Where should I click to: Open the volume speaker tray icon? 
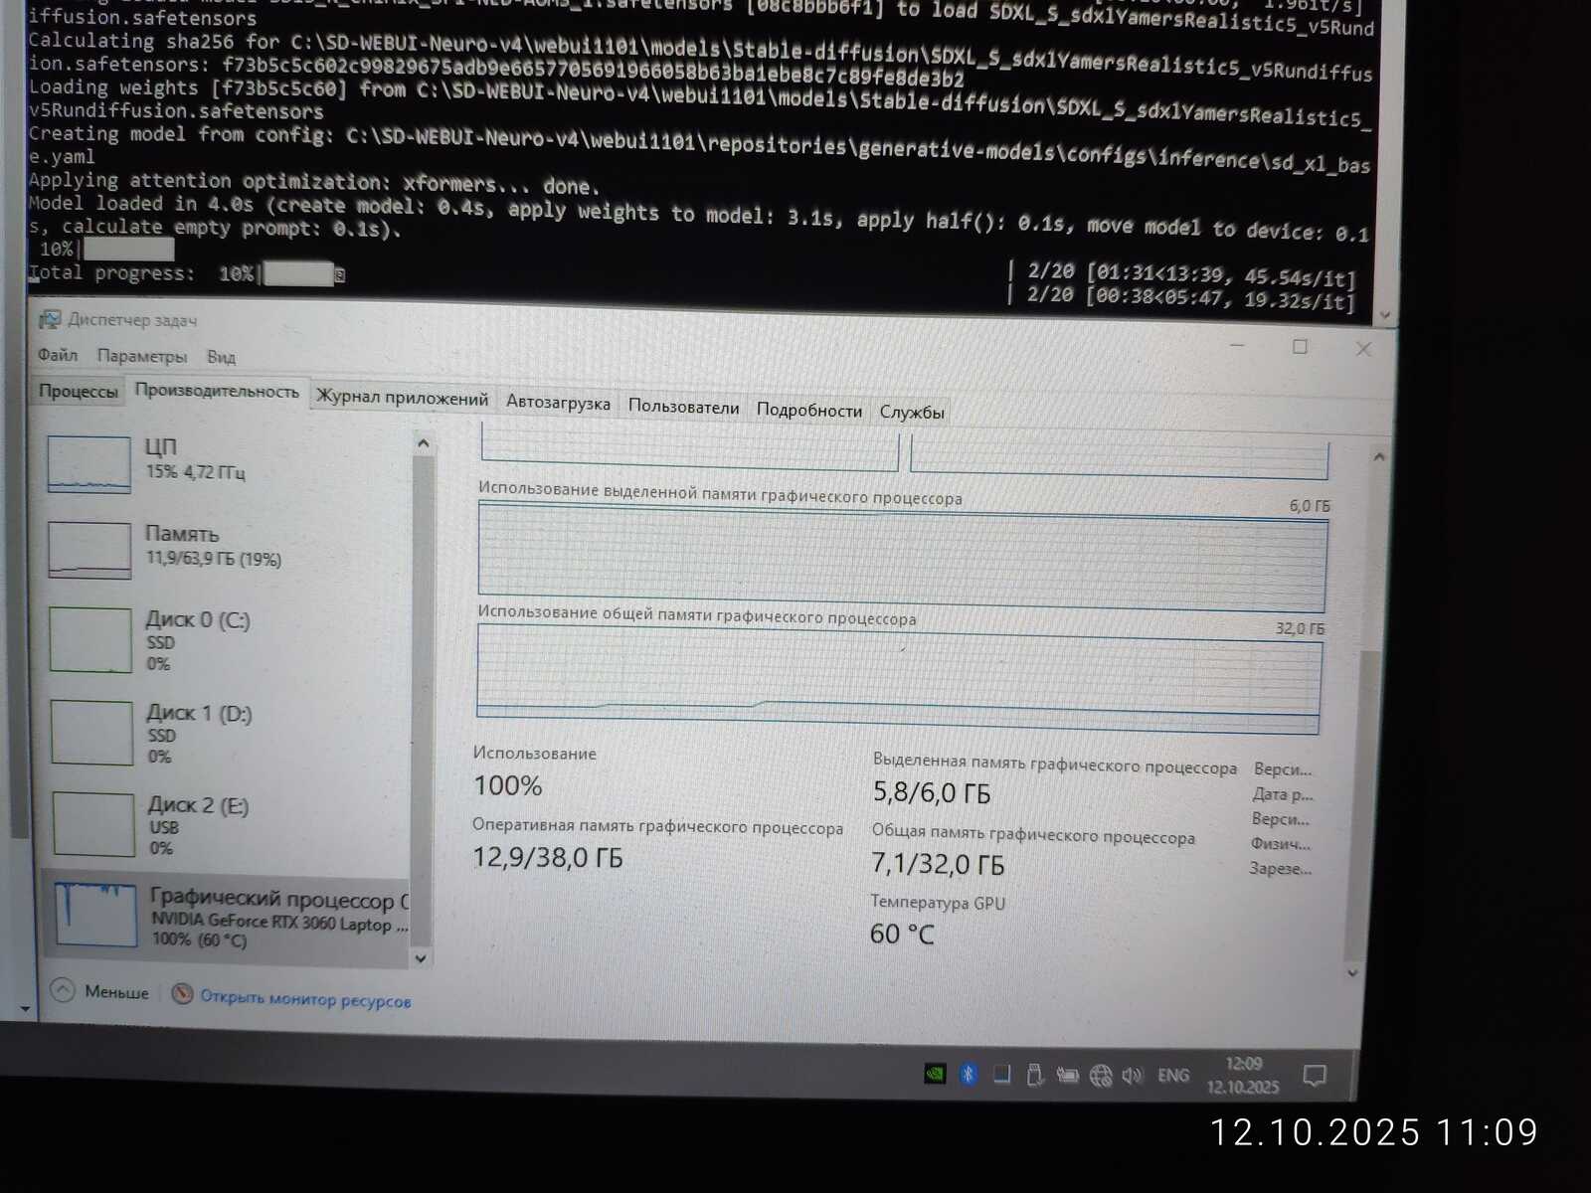pyautogui.click(x=1133, y=1076)
